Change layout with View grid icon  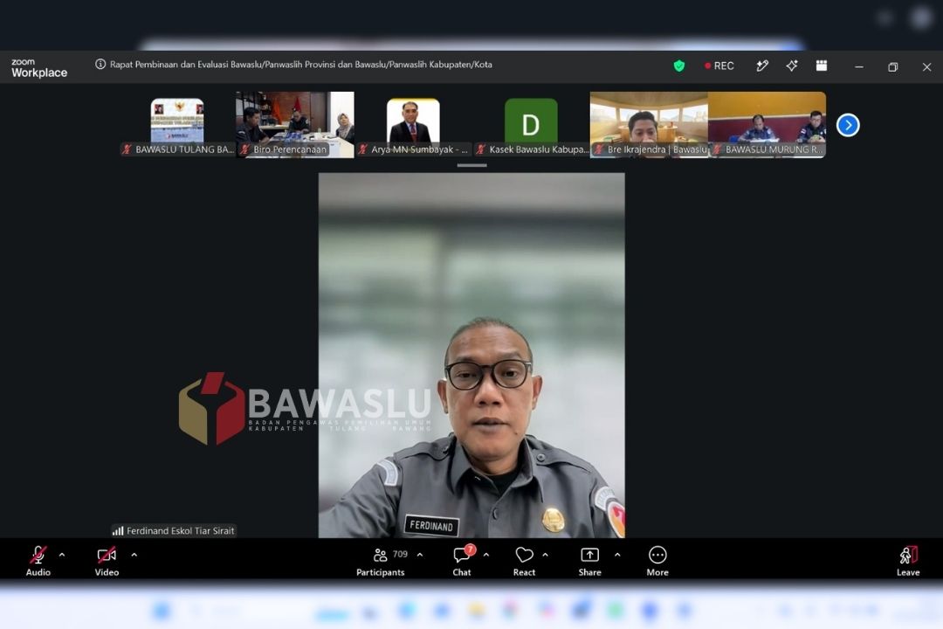click(822, 66)
